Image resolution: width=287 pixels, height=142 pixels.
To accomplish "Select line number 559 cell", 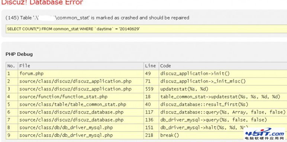I will 151,89.
